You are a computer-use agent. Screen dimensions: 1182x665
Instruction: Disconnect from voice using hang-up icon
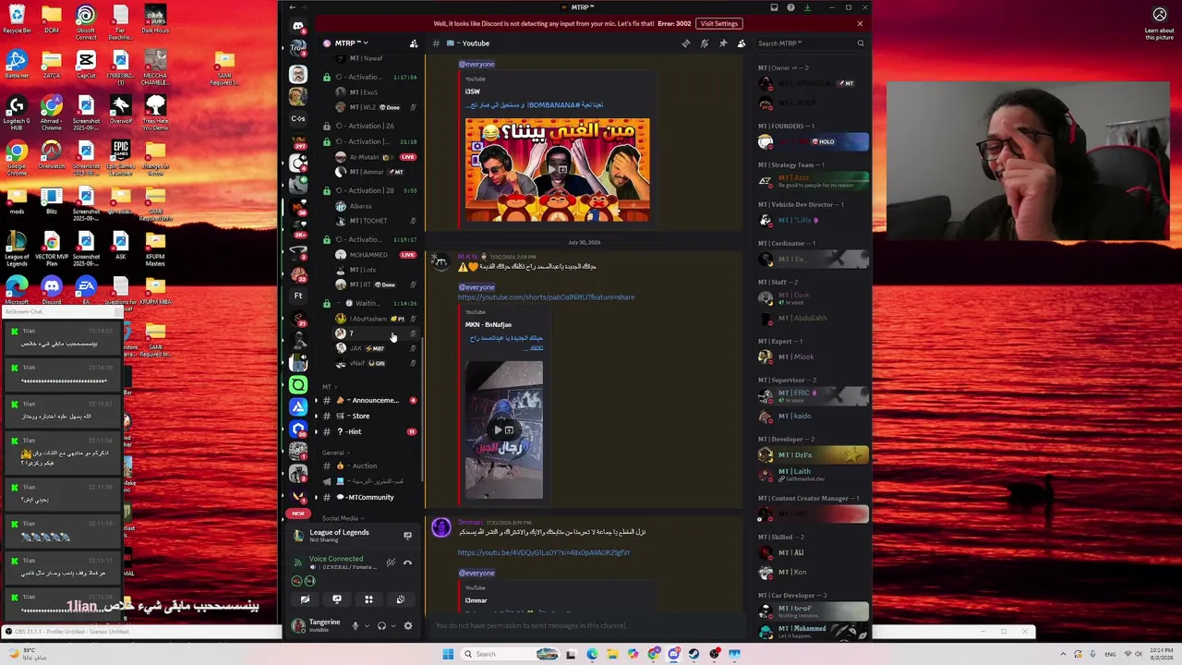point(407,562)
